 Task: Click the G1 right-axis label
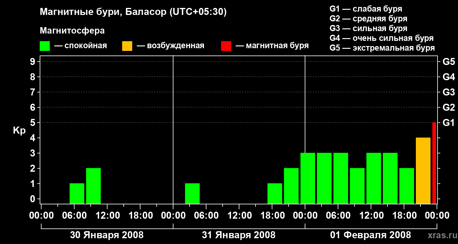click(x=449, y=123)
